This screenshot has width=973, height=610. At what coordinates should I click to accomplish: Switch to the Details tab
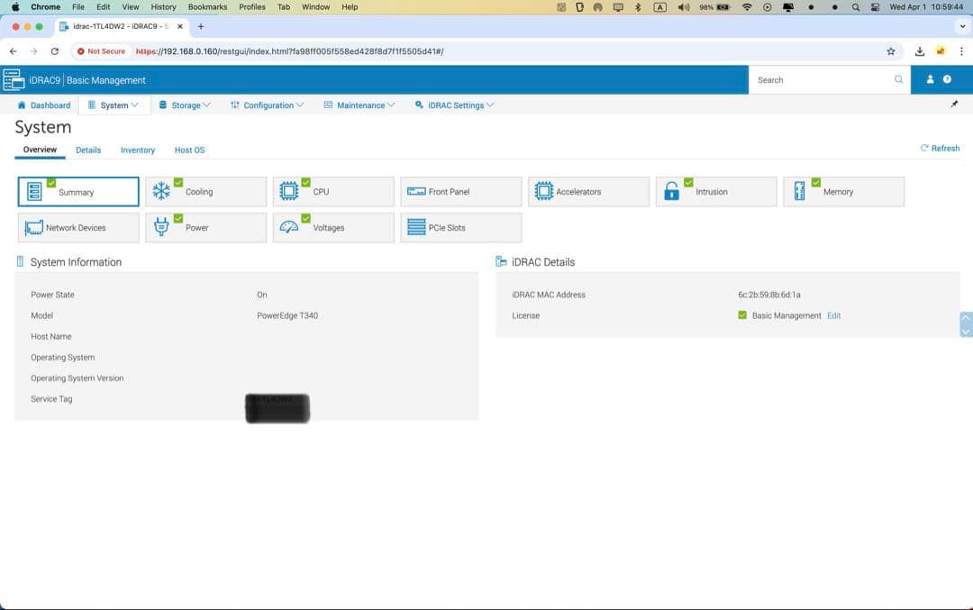click(88, 150)
